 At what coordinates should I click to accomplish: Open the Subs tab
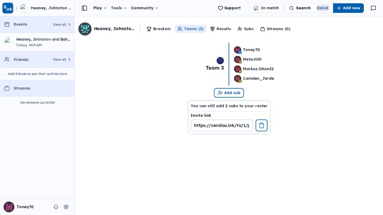coord(246,29)
